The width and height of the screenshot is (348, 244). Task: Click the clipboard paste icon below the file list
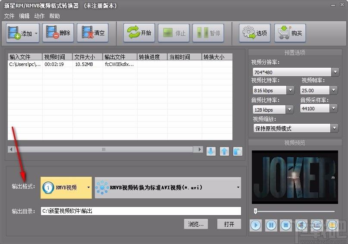238,151
